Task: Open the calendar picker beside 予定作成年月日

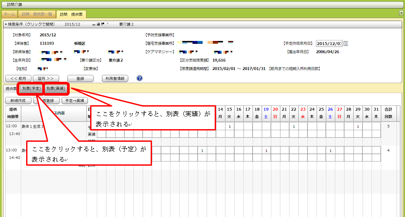Action: point(346,43)
